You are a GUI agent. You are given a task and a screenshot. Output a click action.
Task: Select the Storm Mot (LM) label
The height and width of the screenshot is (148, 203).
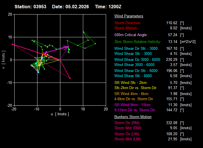click(128, 139)
